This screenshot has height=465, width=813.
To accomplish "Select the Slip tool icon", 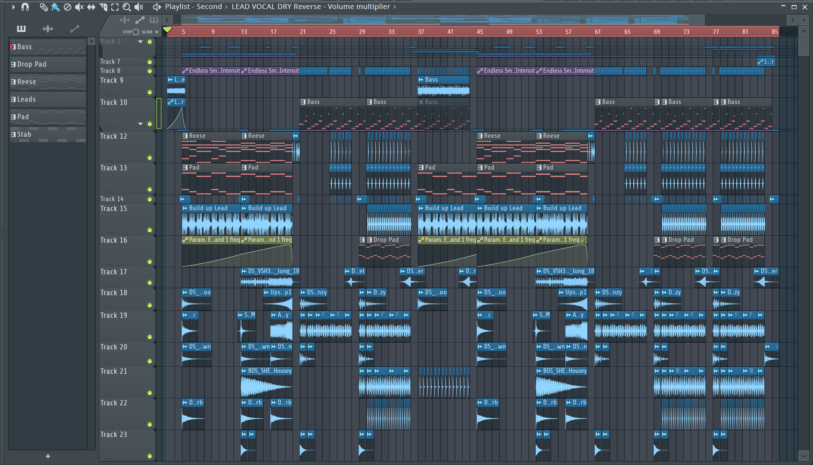I will [x=91, y=7].
